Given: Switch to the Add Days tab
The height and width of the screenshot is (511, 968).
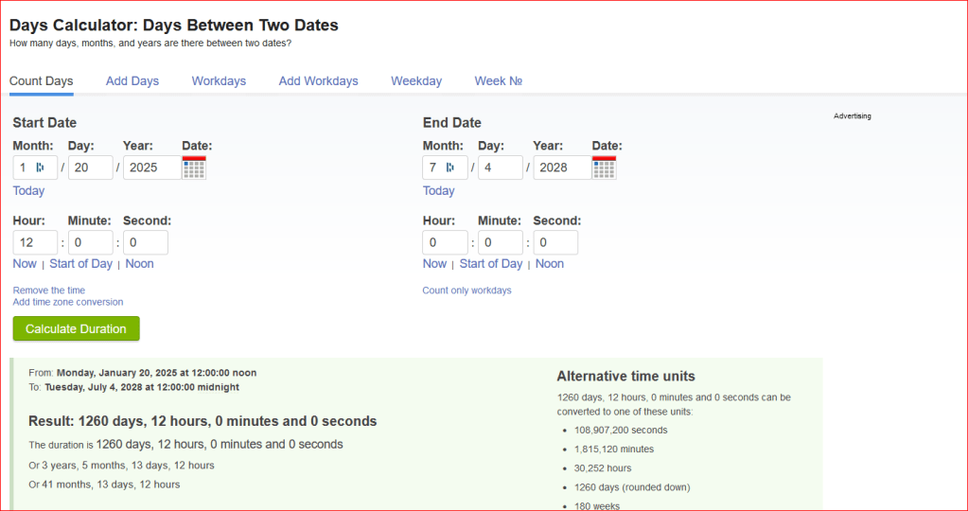Looking at the screenshot, I should pyautogui.click(x=132, y=81).
